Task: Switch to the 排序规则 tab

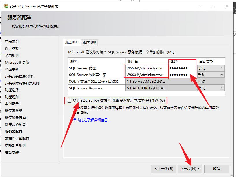Action: coord(90,43)
